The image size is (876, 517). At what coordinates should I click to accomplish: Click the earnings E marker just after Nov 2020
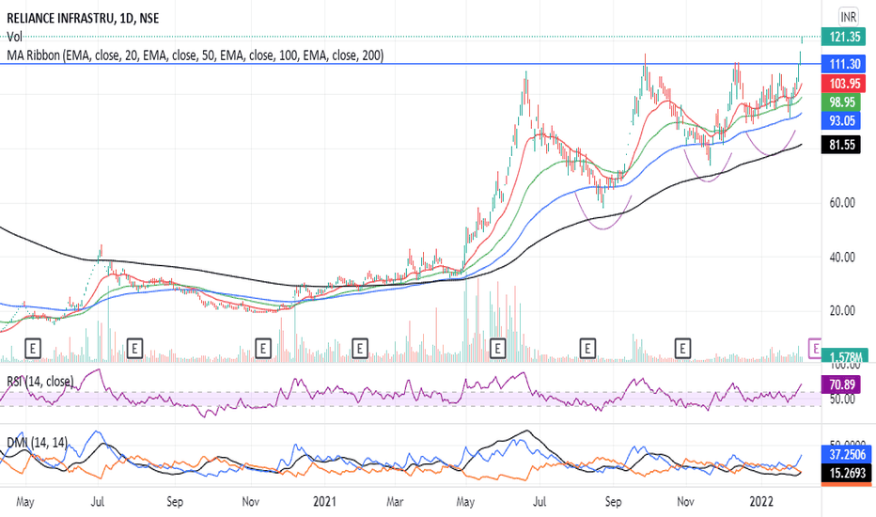coord(262,349)
